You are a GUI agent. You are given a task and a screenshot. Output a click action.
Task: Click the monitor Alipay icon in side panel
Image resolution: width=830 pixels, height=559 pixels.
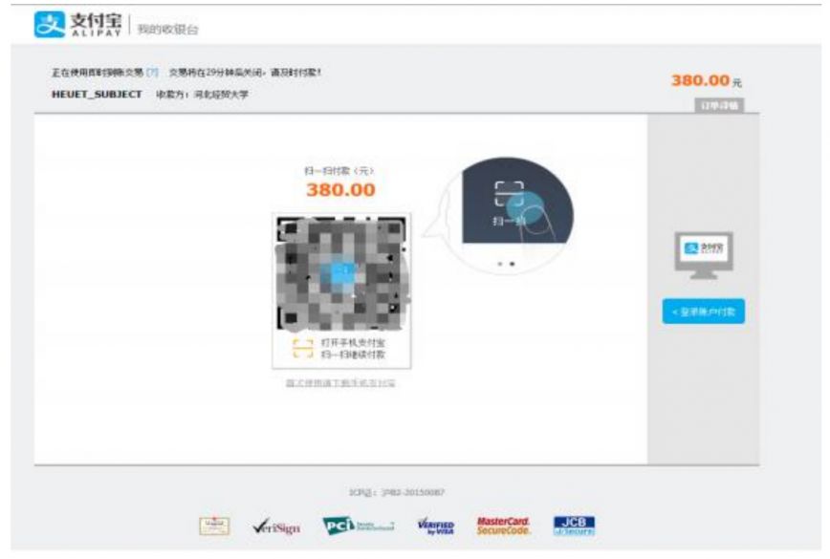tap(704, 255)
